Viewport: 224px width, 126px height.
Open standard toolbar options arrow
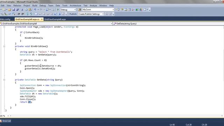[149, 10]
